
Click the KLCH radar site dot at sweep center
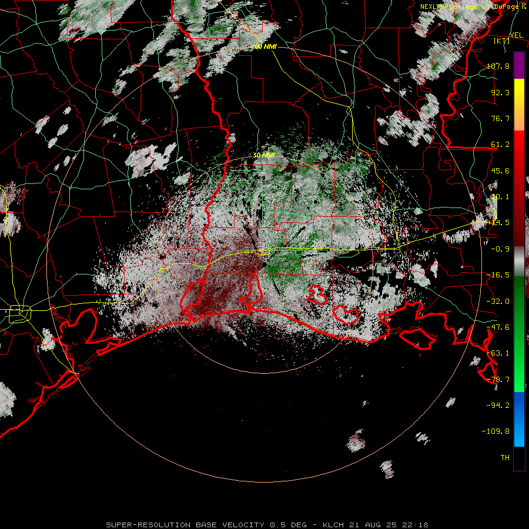264,265
